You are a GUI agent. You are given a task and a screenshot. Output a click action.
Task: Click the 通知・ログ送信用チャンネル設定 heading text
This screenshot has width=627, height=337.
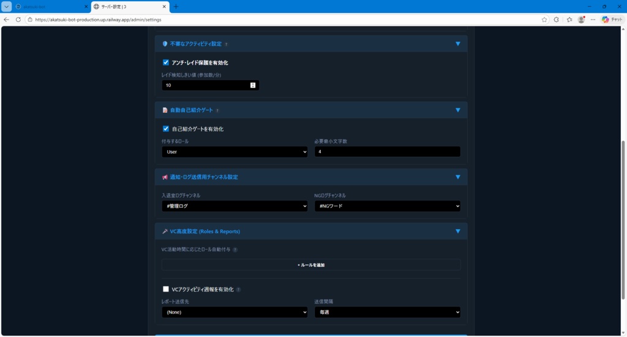tap(204, 177)
